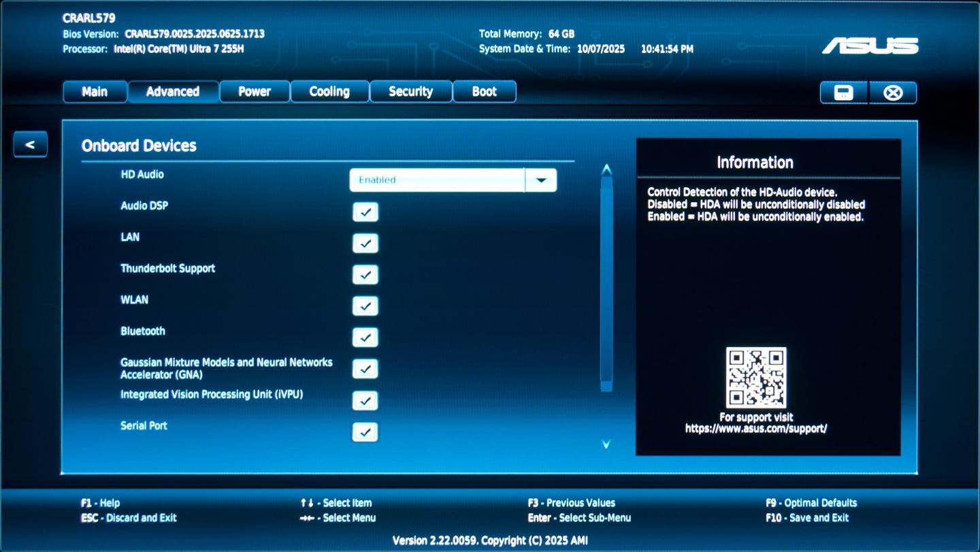
Task: Select the HD Audio Enabled value field
Action: click(437, 180)
